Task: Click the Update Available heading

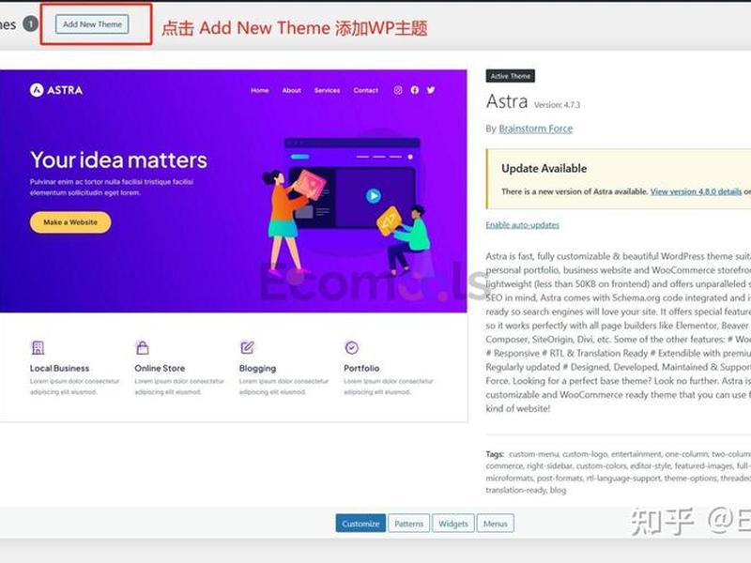Action: click(544, 169)
